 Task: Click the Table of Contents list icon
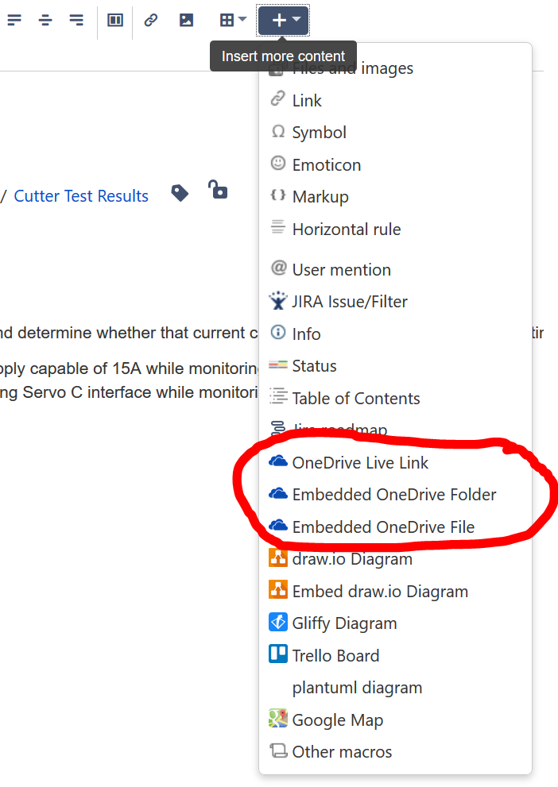click(x=278, y=396)
